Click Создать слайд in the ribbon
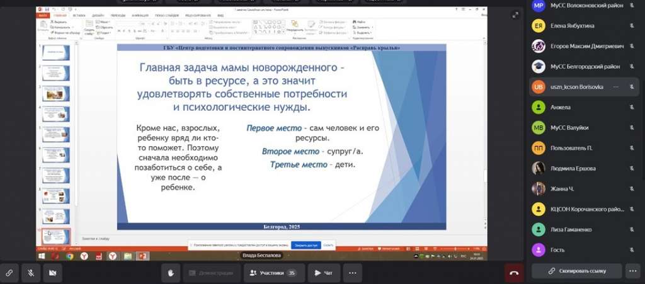Image resolution: width=645 pixels, height=284 pixels. click(89, 28)
